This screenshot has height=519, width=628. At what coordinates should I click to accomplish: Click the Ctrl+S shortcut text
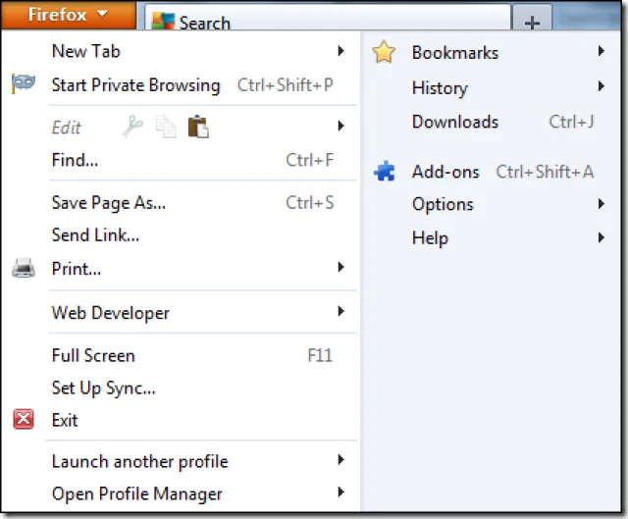point(310,203)
